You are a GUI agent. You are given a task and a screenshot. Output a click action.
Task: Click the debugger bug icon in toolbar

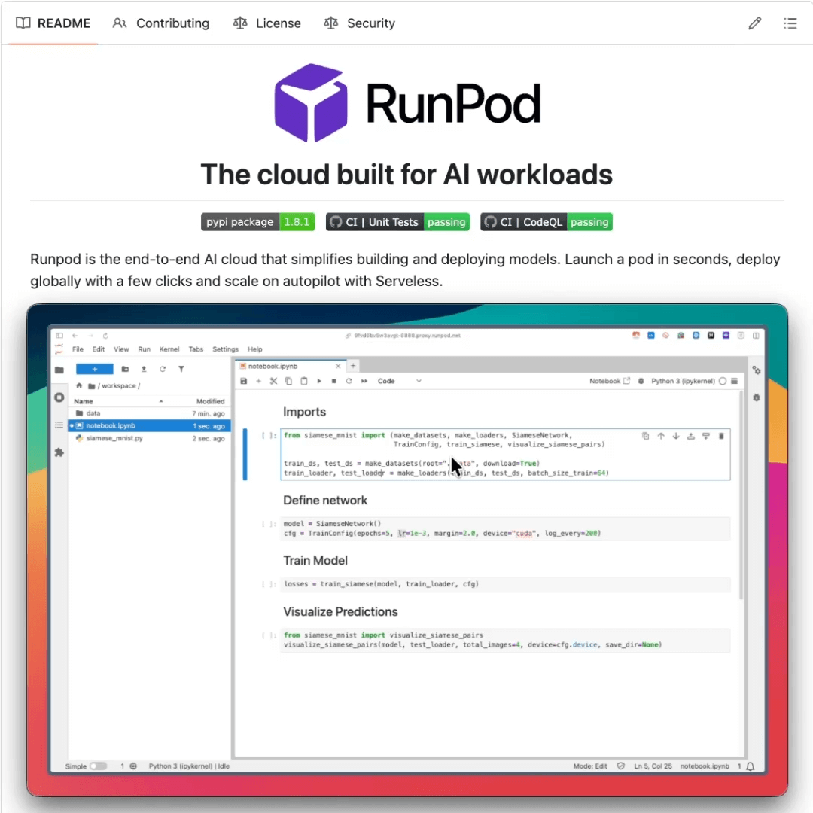(x=641, y=381)
